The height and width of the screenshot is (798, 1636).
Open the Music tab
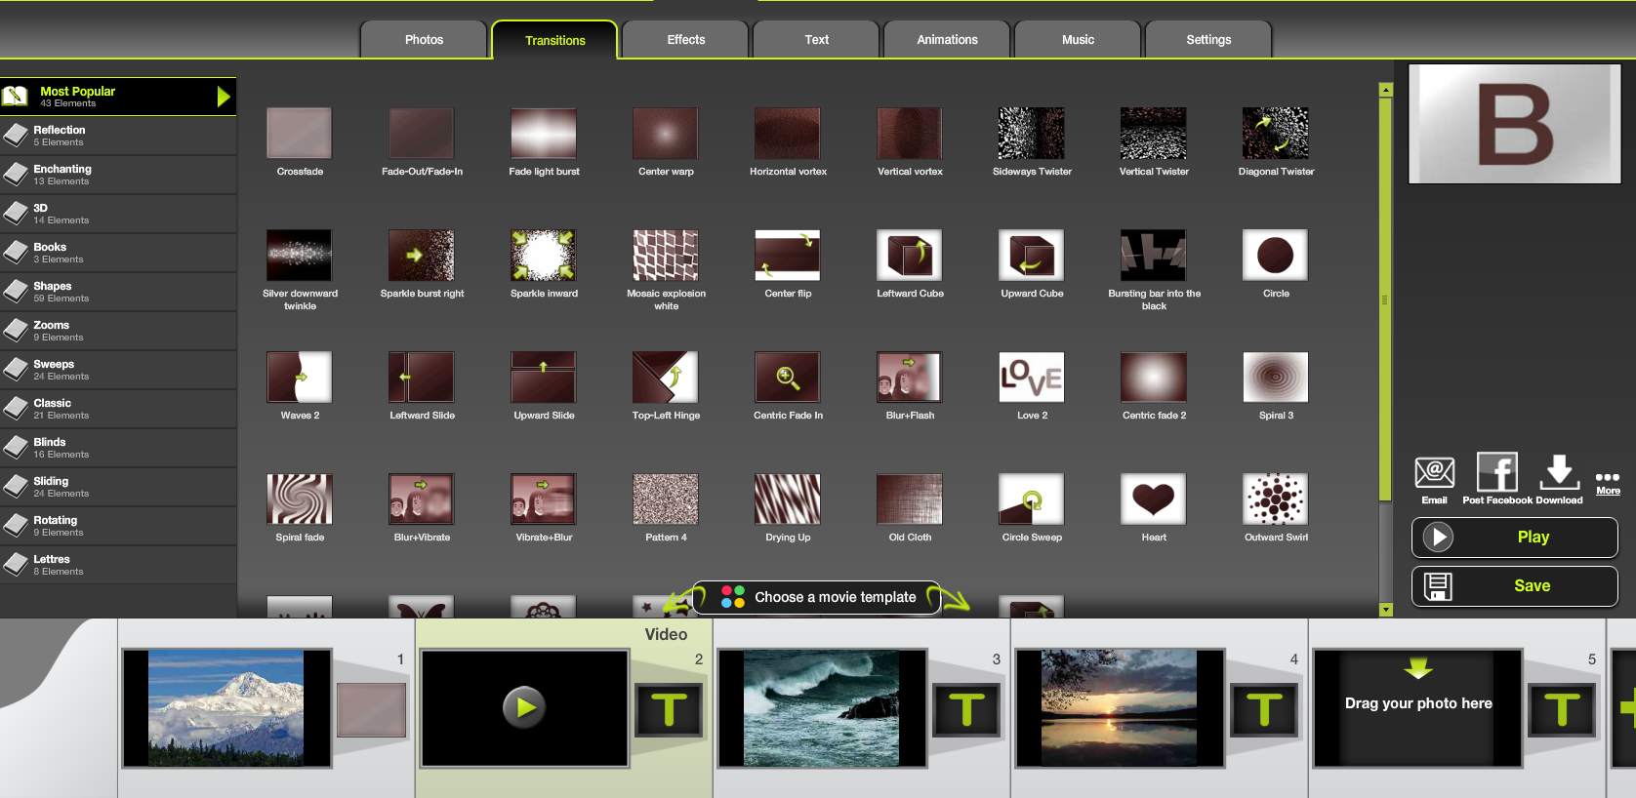tap(1078, 40)
